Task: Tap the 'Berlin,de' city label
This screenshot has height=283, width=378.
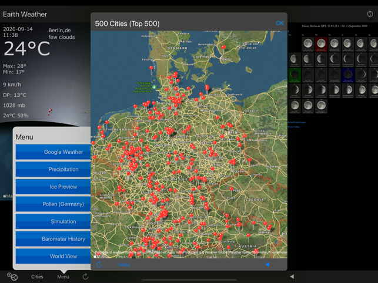Action: point(59,31)
